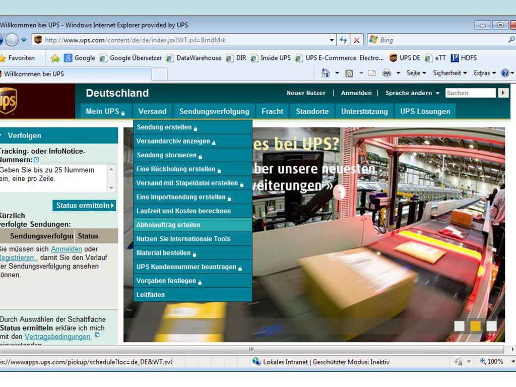Open the Mein UPS nav tab
Screen dimensions: 516x387
[x=106, y=111]
